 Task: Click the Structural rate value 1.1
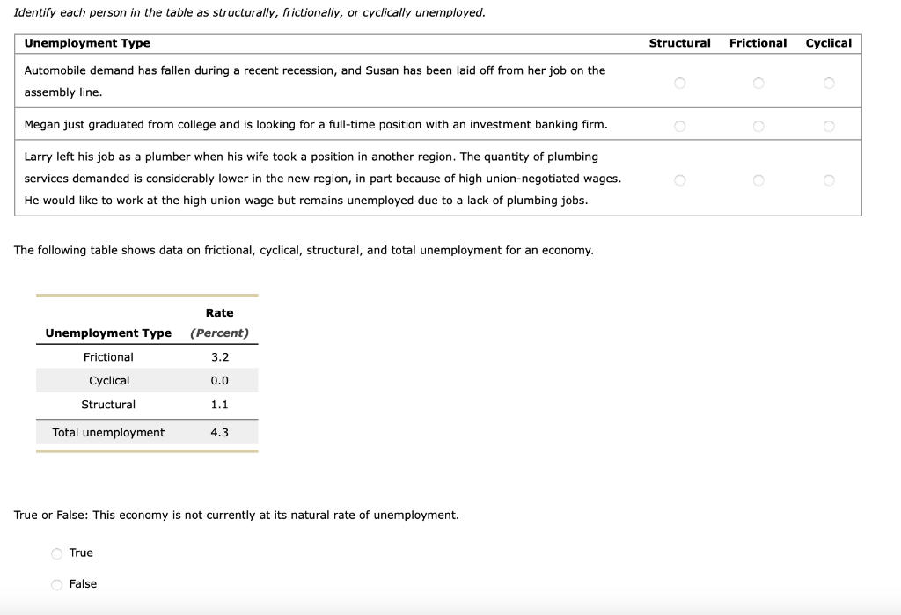[219, 404]
